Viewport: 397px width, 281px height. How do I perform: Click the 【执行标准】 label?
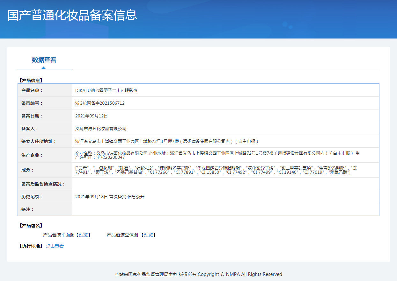tap(31, 246)
